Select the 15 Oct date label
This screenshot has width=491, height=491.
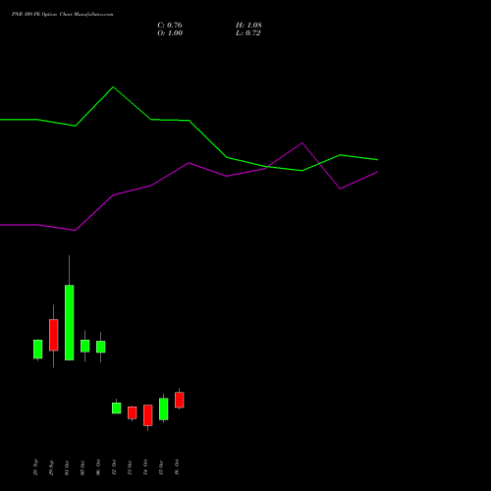pos(161,467)
